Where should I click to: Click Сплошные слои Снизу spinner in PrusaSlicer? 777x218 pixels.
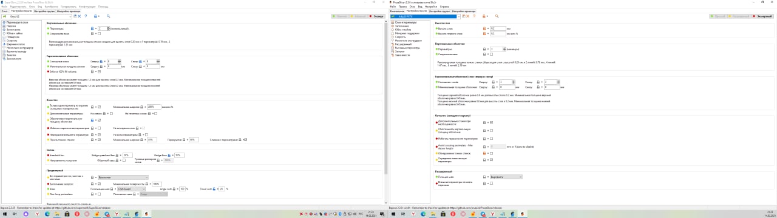click(x=557, y=82)
